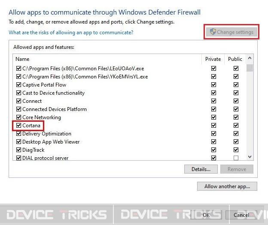Confirm with the OK button
The width and height of the screenshot is (268, 225).
pyautogui.click(x=206, y=215)
